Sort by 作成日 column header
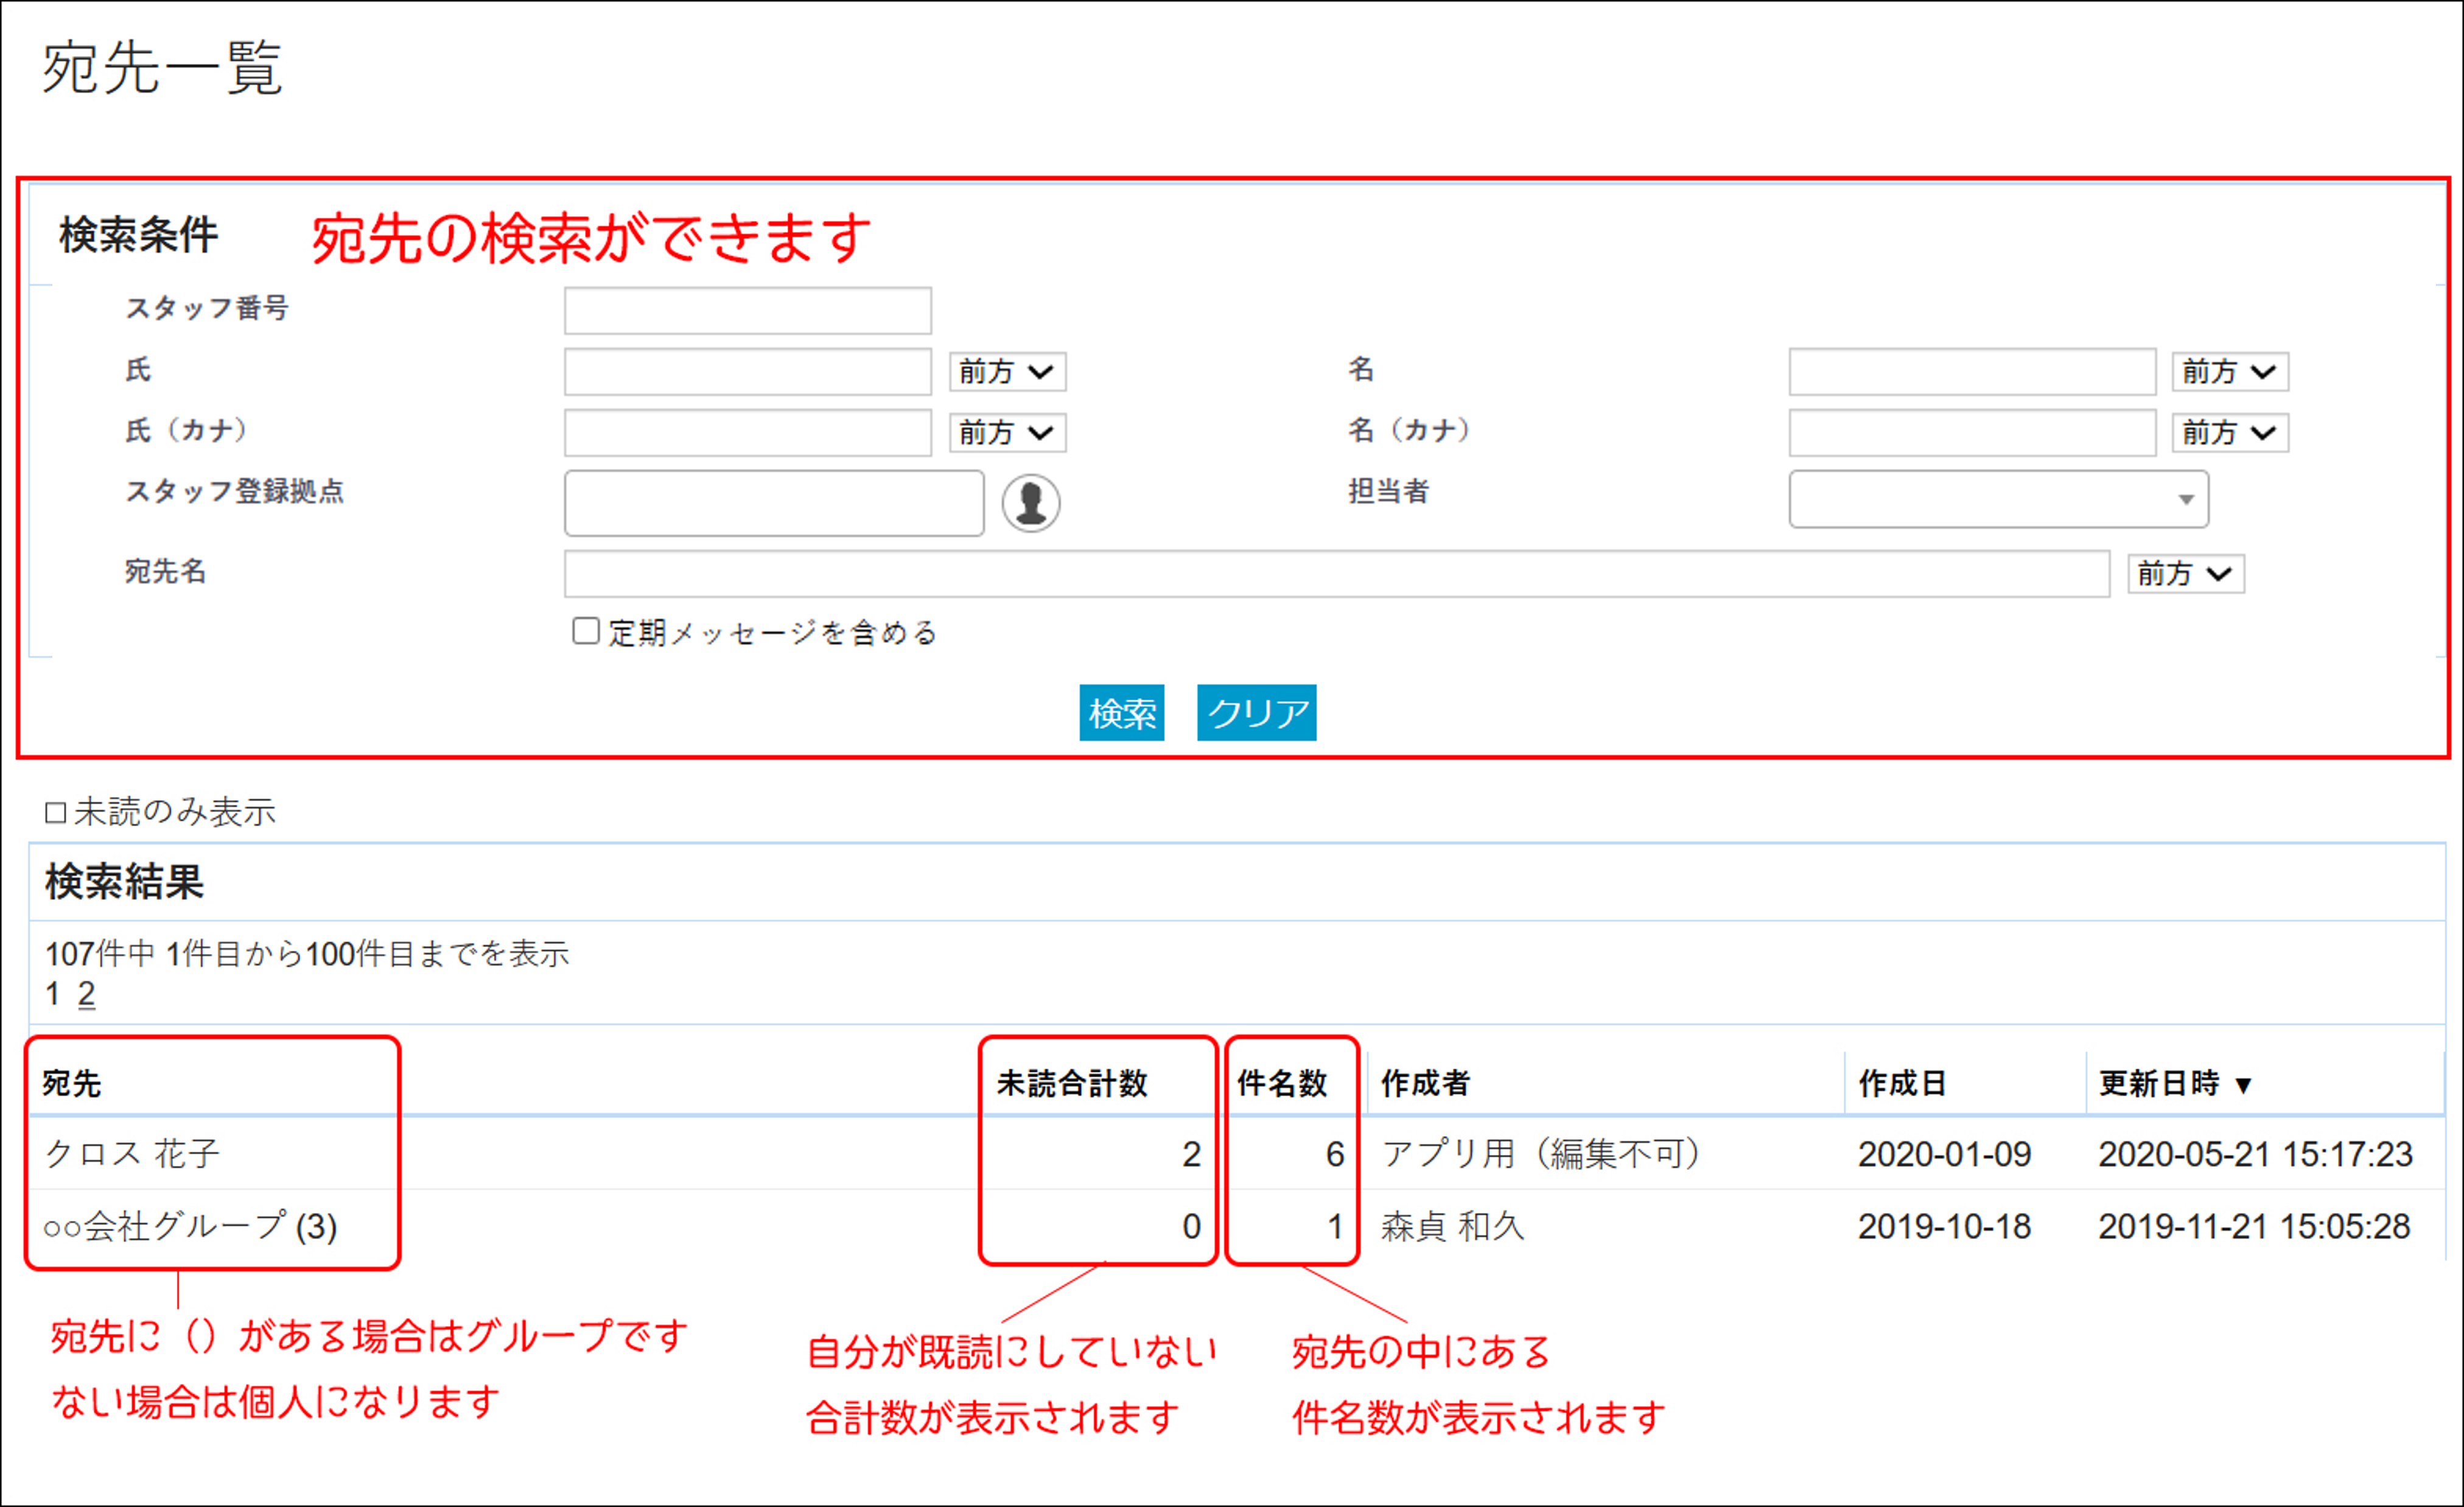This screenshot has width=2464, height=1507. click(1902, 1084)
